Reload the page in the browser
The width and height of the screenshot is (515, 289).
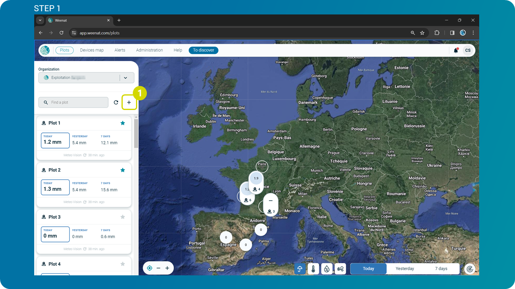click(x=62, y=33)
